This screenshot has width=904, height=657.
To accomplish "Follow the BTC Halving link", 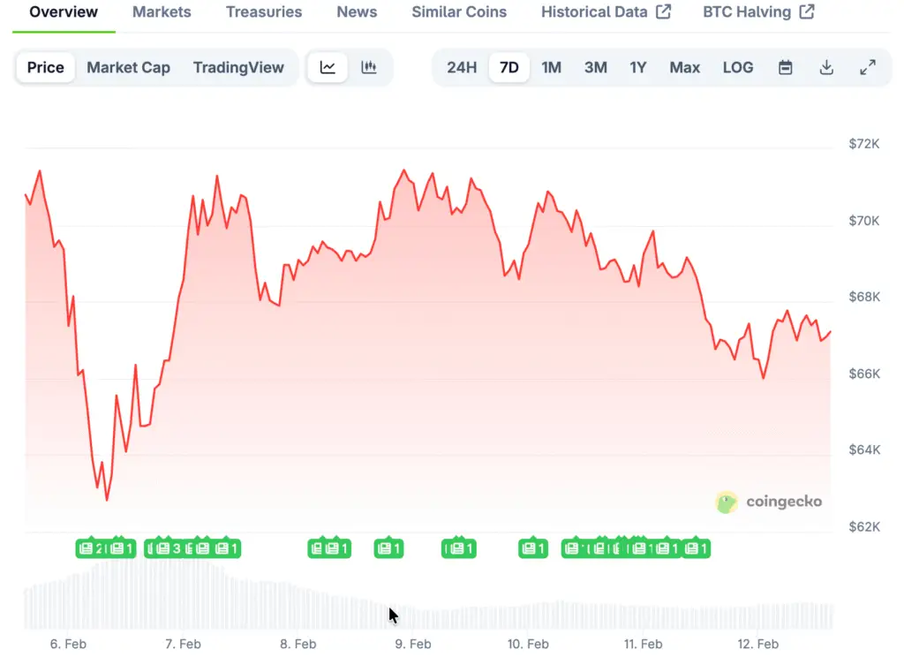I will tap(758, 12).
